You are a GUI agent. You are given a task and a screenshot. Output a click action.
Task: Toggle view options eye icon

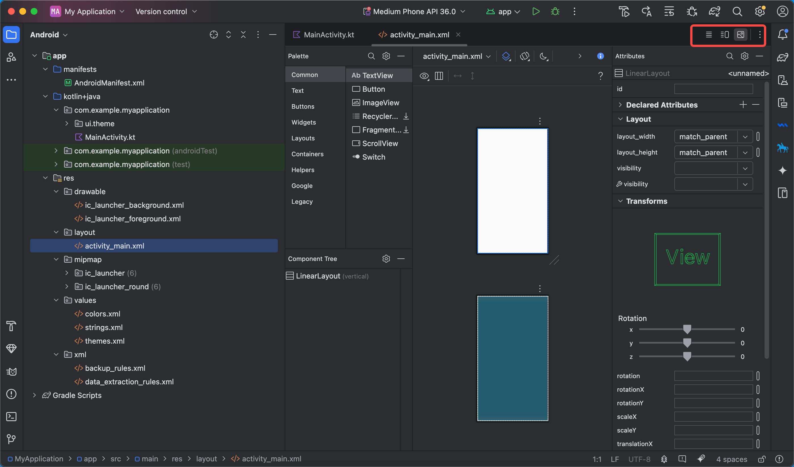424,76
